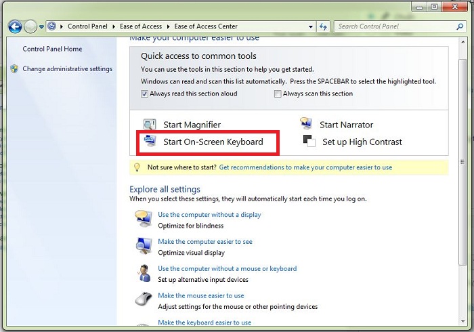Click the mouse icon
Image resolution: width=474 pixels, height=332 pixels.
pyautogui.click(x=144, y=299)
